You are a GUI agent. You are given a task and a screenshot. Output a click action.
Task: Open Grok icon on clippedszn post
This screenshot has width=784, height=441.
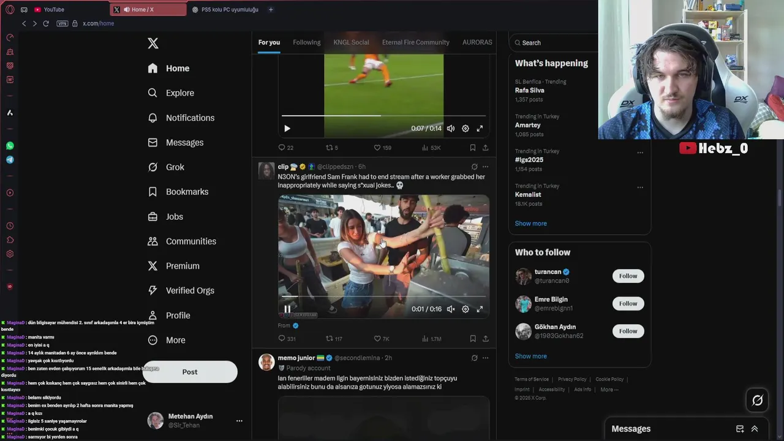tap(474, 167)
